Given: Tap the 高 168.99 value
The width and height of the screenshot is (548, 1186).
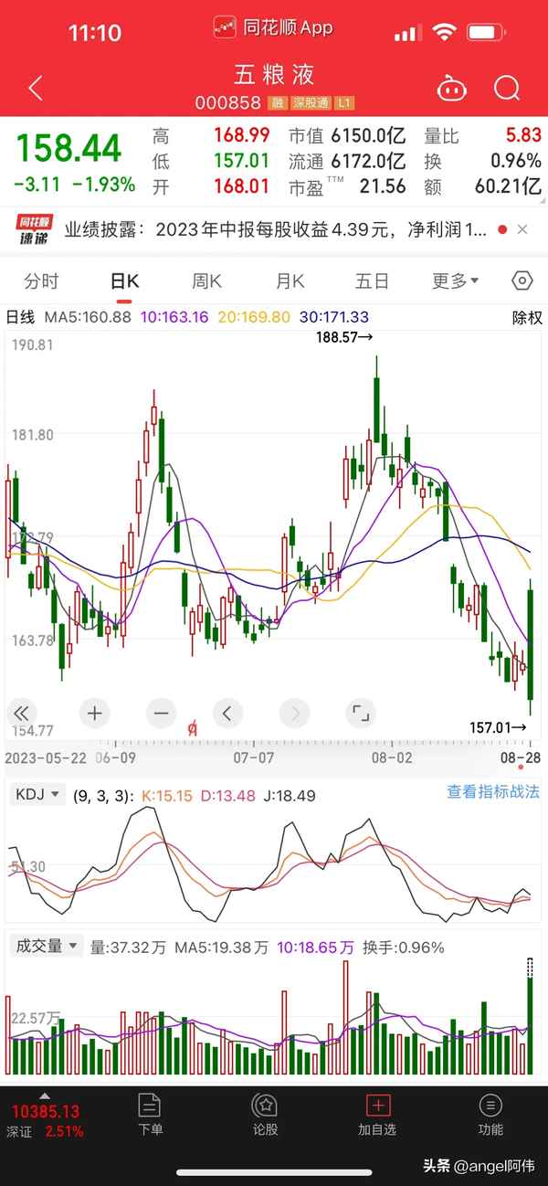Looking at the screenshot, I should tap(242, 135).
